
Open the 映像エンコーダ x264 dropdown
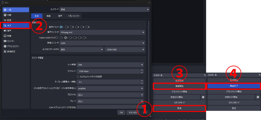click(x=102, y=43)
